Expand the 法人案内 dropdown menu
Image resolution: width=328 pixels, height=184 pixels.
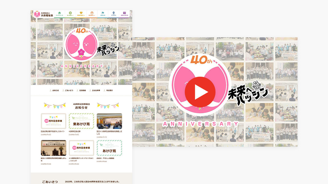click(x=70, y=15)
